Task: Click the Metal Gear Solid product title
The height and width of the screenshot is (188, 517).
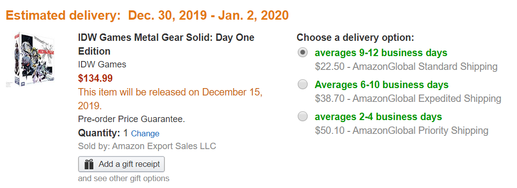Action: (x=166, y=44)
